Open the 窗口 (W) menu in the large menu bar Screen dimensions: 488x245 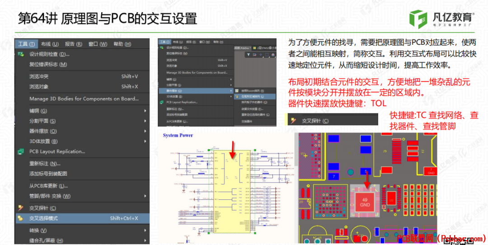point(98,44)
